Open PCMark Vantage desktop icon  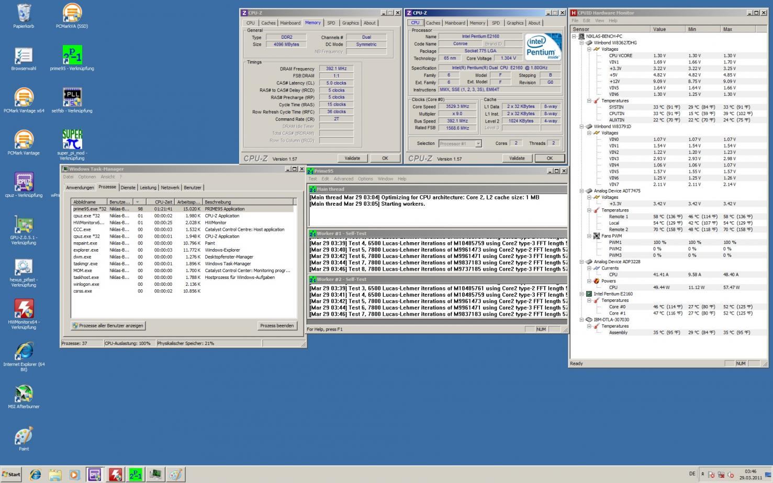24,143
